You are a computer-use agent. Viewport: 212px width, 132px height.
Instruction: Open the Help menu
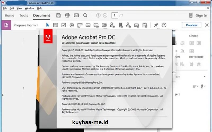(x=39, y=8)
